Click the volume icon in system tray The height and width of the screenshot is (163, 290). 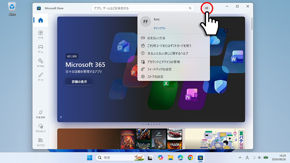coord(260,158)
